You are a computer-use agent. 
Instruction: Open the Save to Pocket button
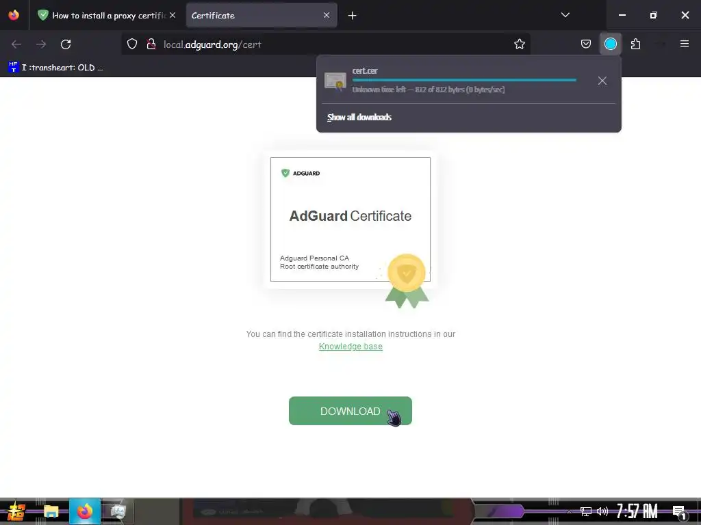586,44
